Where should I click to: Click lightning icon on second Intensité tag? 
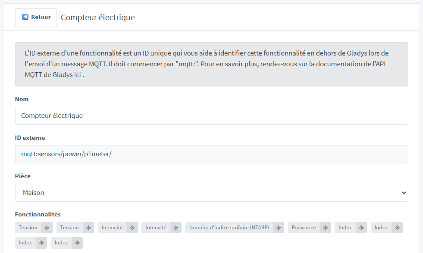pyautogui.click(x=175, y=228)
